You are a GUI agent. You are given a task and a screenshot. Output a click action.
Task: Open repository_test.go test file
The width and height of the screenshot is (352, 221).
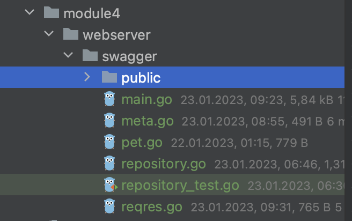click(x=180, y=185)
